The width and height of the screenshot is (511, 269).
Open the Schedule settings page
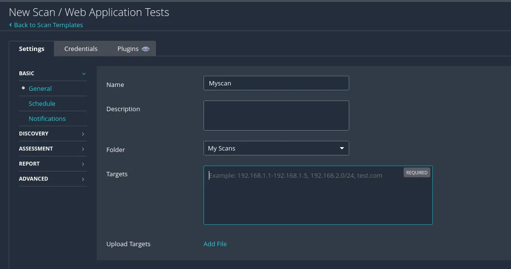click(x=42, y=103)
